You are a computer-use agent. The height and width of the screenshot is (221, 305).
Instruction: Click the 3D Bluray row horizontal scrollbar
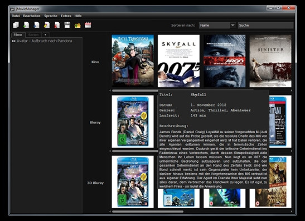tap(147, 212)
